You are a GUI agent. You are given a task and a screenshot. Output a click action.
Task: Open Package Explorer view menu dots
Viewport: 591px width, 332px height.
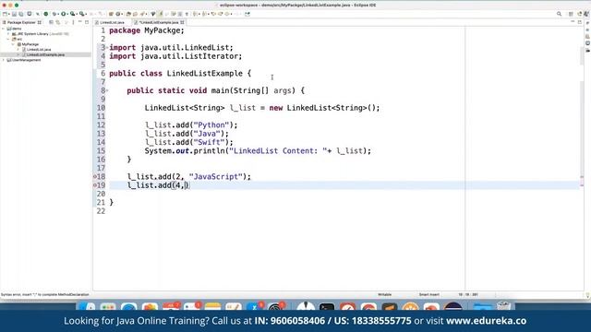pyautogui.click(x=73, y=22)
